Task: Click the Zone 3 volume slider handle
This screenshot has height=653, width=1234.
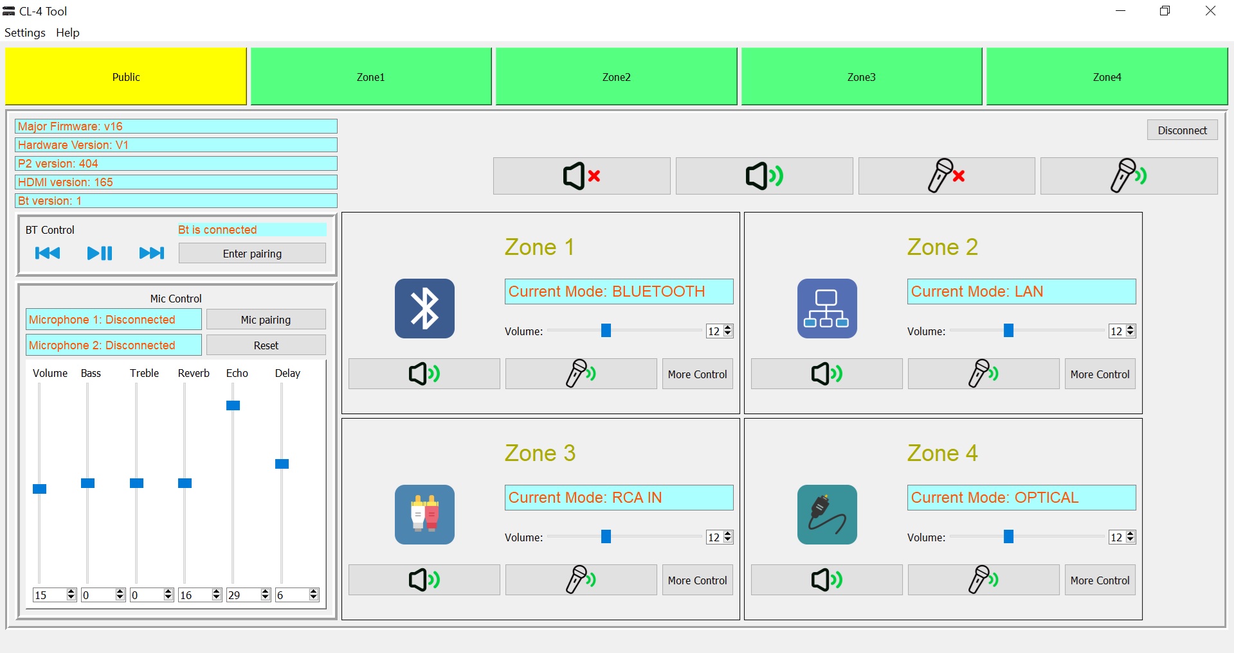Action: 606,536
